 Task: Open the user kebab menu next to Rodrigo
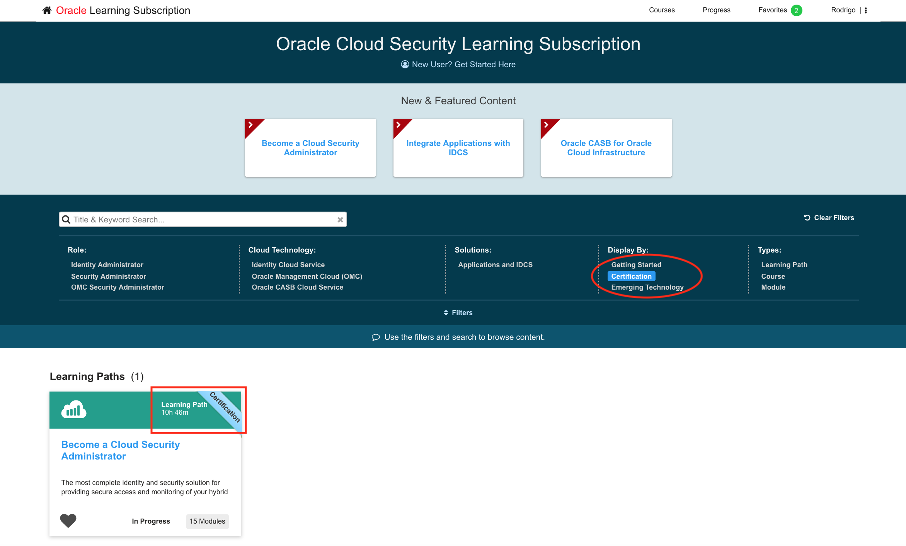tap(866, 10)
